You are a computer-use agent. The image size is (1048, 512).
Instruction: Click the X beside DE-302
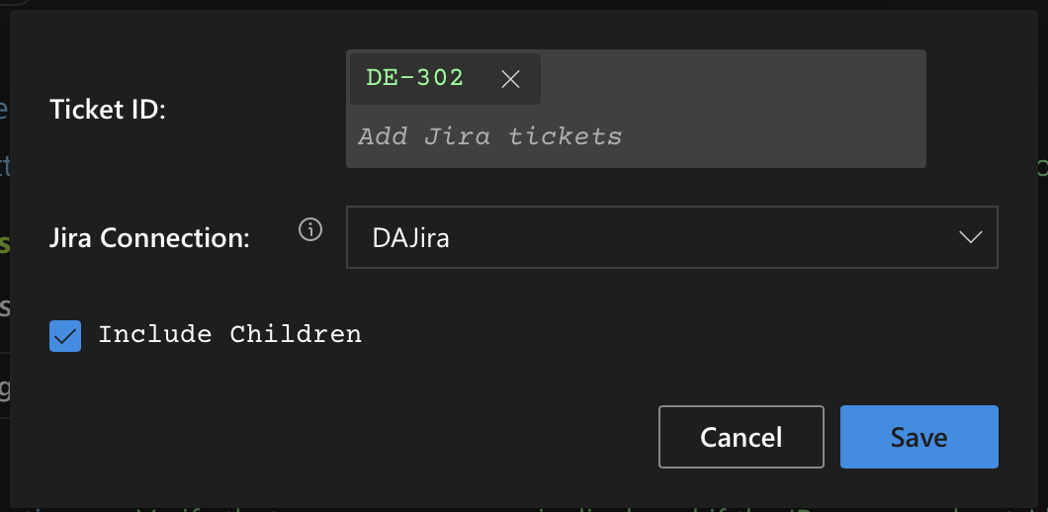tap(510, 79)
